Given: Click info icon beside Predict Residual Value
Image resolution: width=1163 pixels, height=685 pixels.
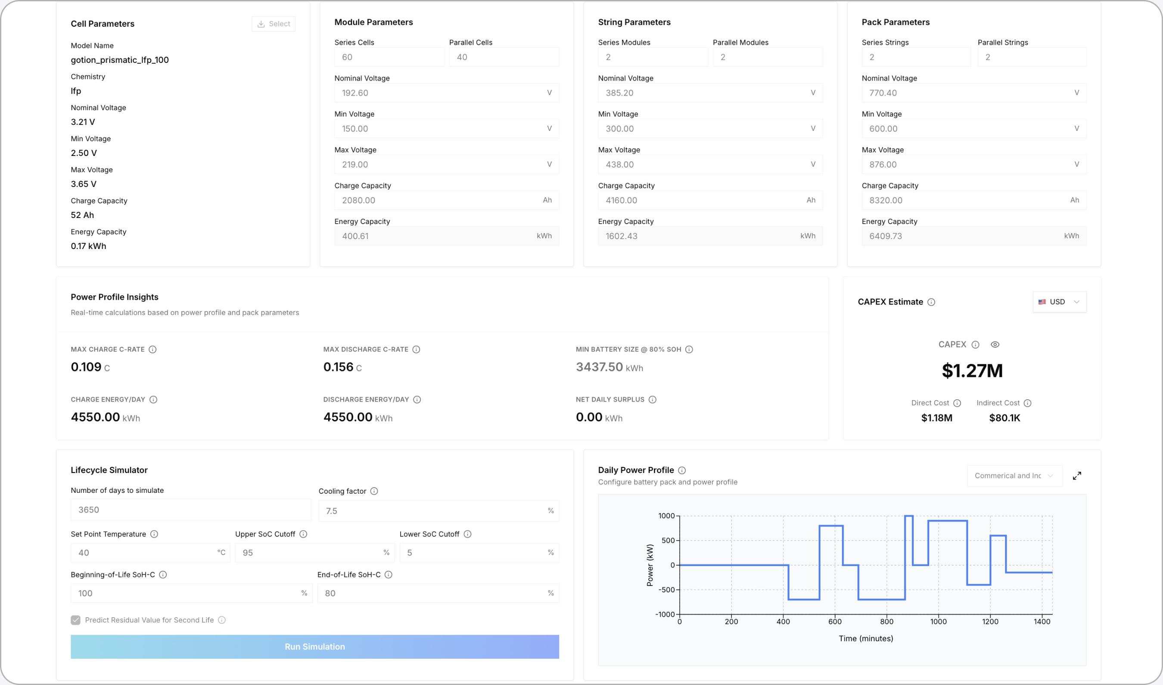Looking at the screenshot, I should coord(222,620).
